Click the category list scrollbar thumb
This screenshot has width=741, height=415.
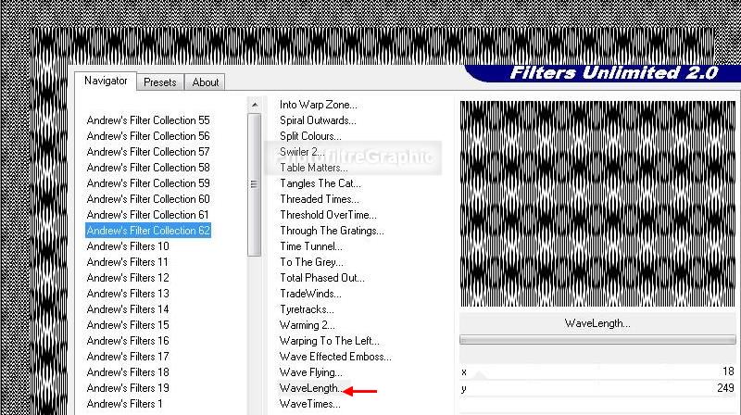(x=254, y=183)
